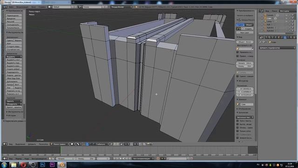Click the Подразделить button
This screenshot has height=168, width=298.
14,72
